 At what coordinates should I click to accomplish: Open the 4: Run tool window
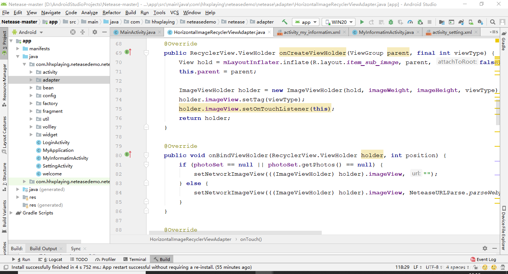pos(21,259)
